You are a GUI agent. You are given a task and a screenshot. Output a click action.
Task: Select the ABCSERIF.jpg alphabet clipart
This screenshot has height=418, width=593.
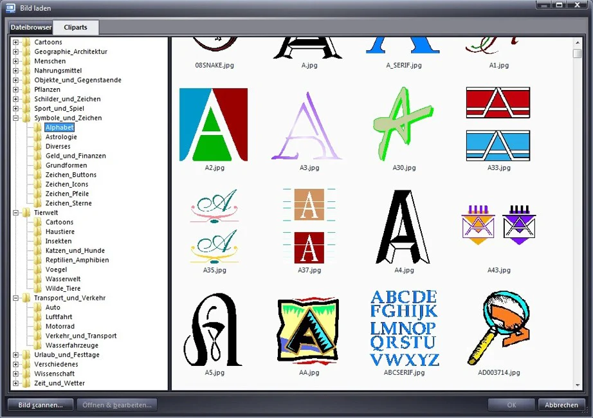405,328
